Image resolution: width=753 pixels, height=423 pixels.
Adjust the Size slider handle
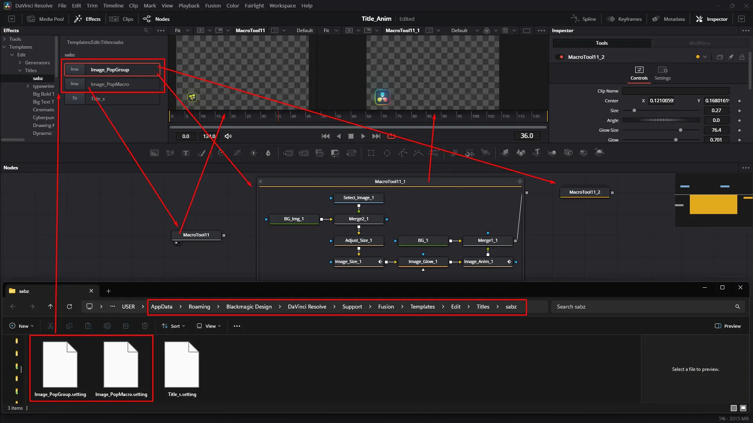(634, 111)
